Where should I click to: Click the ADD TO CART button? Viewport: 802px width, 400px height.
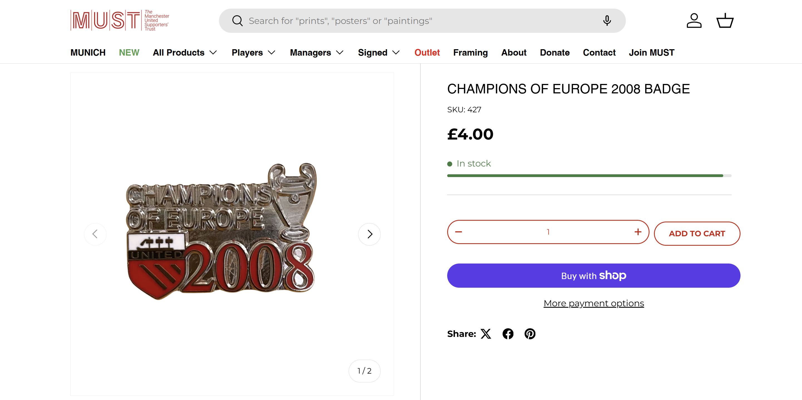(x=697, y=233)
